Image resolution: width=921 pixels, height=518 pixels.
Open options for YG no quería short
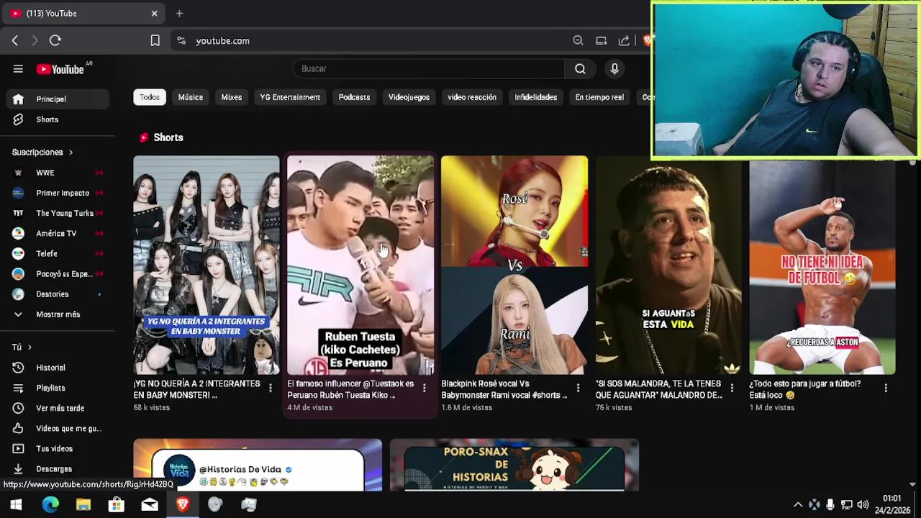pos(271,388)
